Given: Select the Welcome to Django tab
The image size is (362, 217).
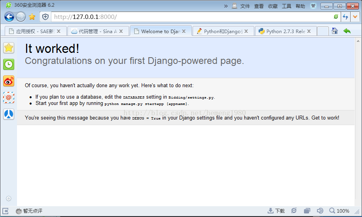Looking at the screenshot, I should pos(161,31).
